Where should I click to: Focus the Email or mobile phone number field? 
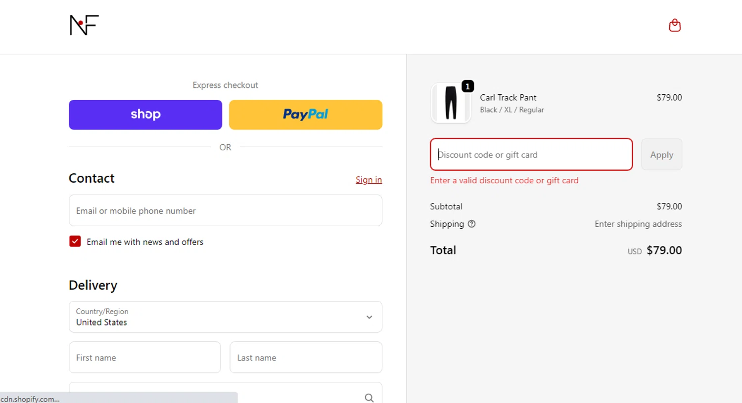226,210
